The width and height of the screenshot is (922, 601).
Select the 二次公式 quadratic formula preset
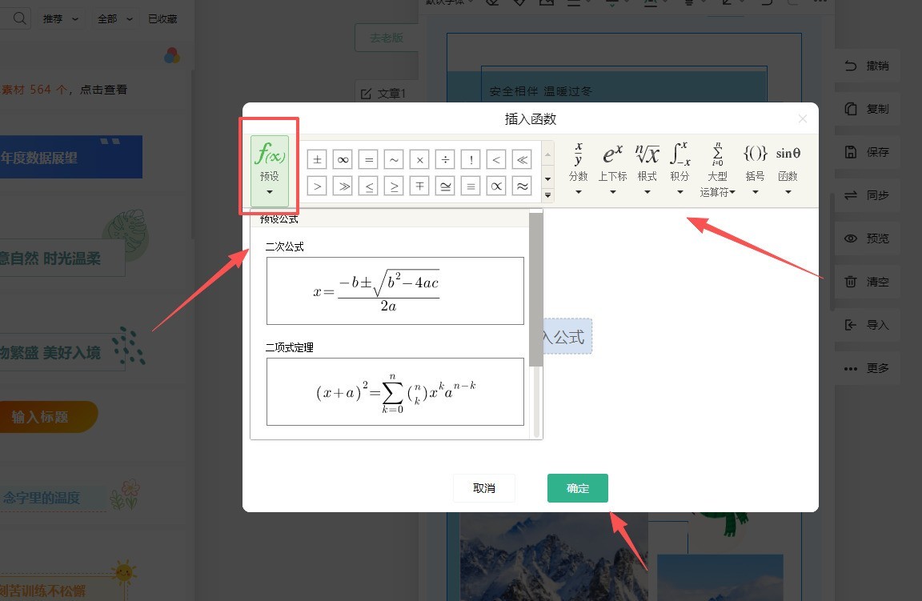pyautogui.click(x=395, y=290)
